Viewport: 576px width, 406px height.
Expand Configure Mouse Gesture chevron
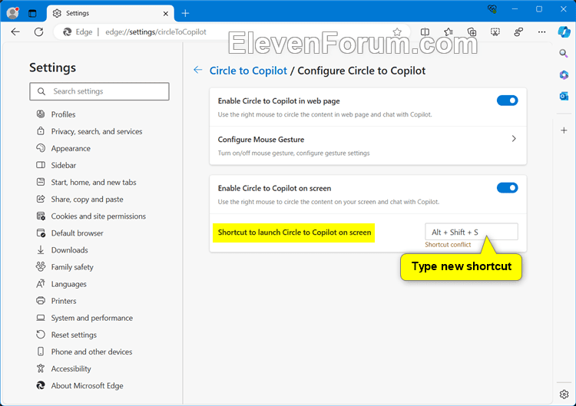pos(514,139)
